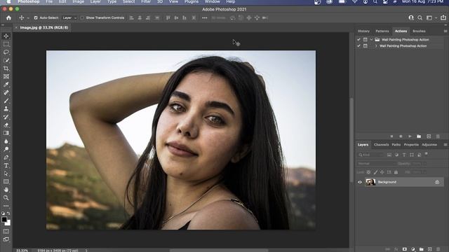This screenshot has height=252, width=449.
Task: Select the Quick Selection brush tool
Action: [6, 61]
